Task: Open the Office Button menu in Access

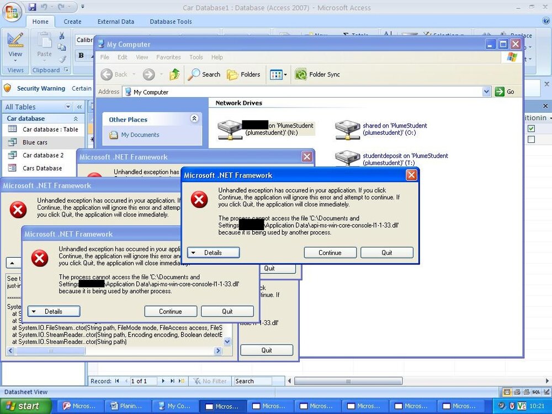Action: 12,11
